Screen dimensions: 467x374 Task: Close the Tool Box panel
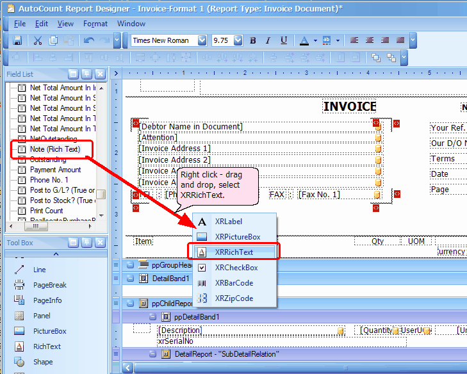click(101, 243)
